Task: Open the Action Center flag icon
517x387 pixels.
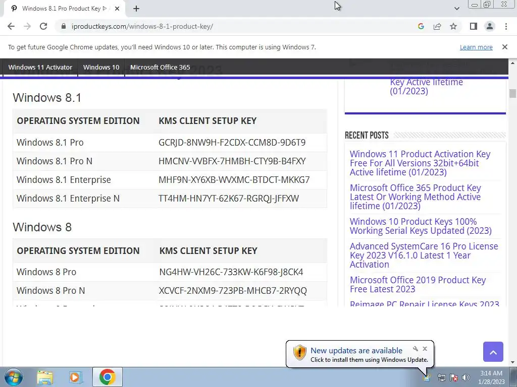Action: [454, 378]
